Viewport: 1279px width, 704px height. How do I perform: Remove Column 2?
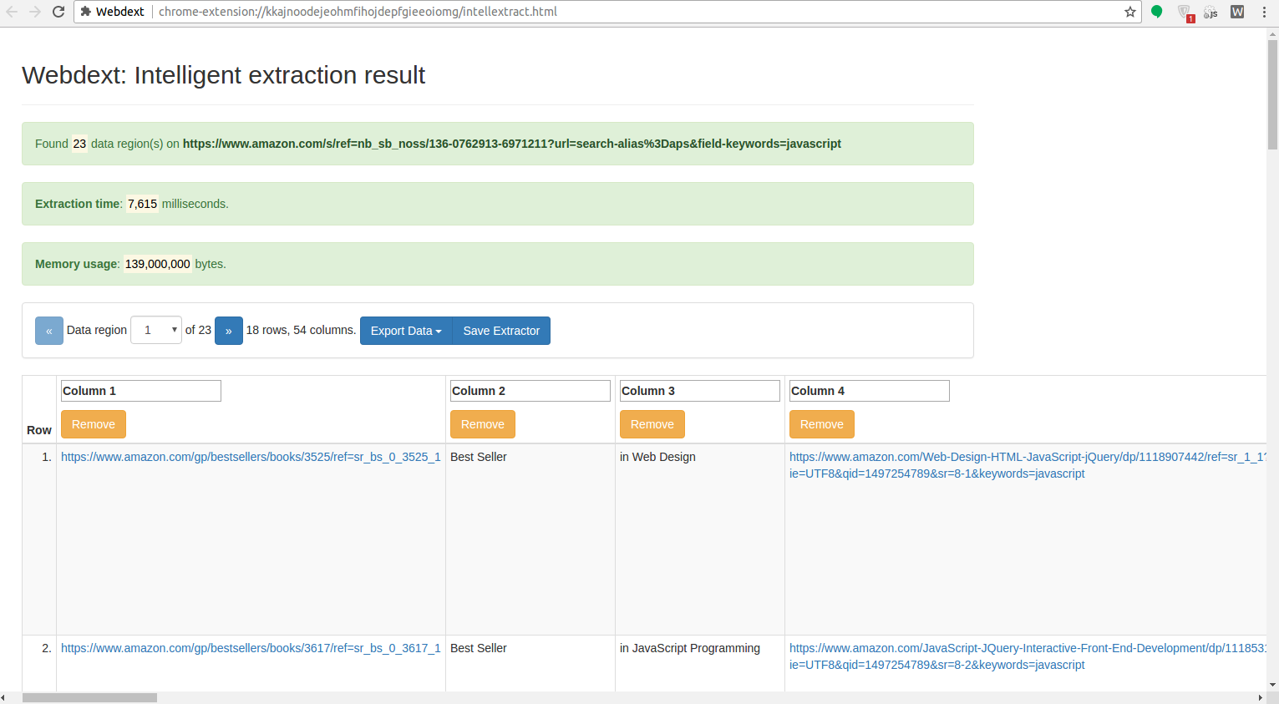(x=483, y=424)
